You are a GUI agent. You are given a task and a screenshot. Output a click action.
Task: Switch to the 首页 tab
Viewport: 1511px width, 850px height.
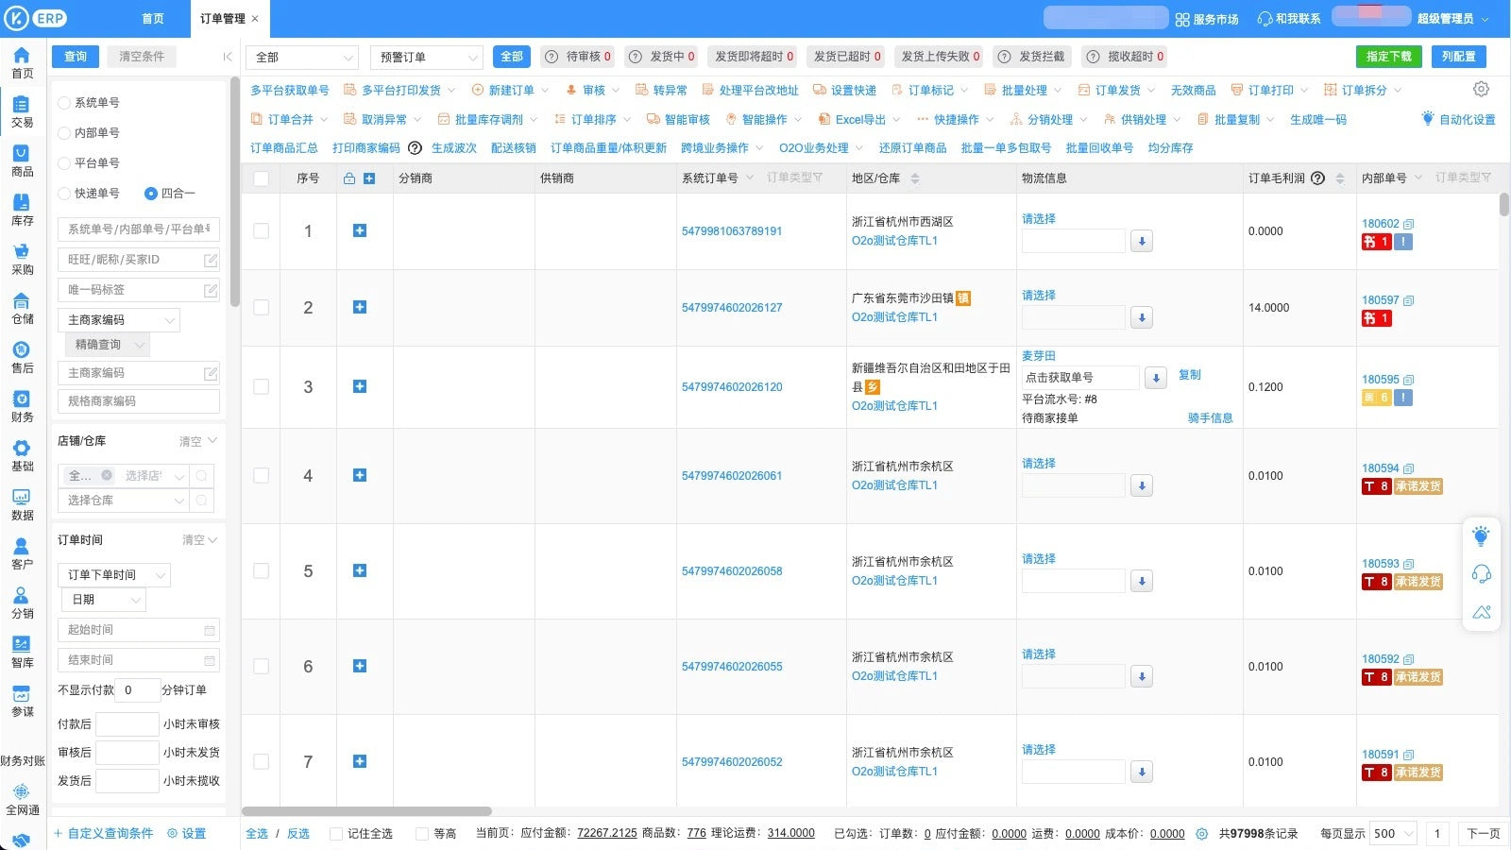tap(153, 19)
